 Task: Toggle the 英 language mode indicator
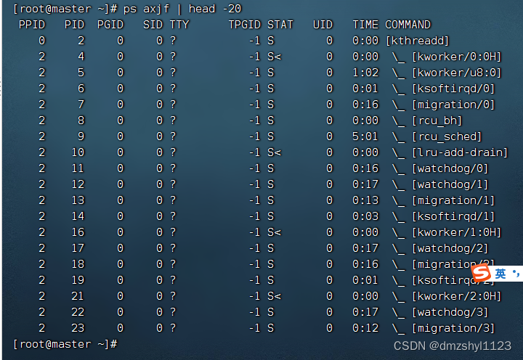(x=500, y=274)
